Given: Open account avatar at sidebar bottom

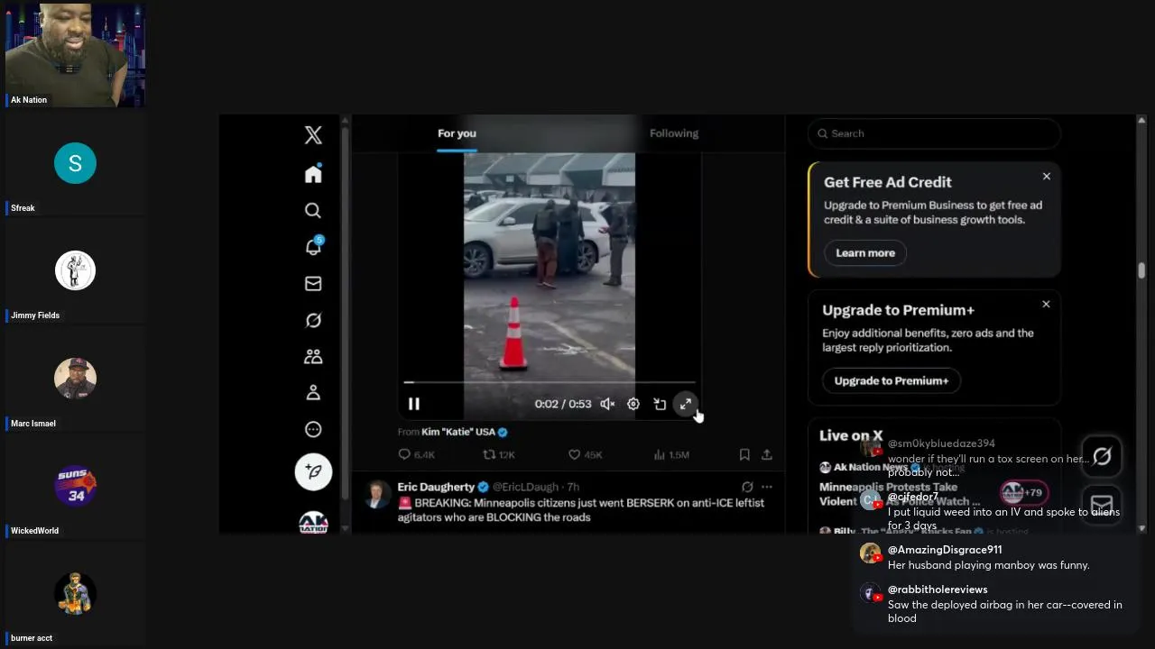Looking at the screenshot, I should click(313, 522).
